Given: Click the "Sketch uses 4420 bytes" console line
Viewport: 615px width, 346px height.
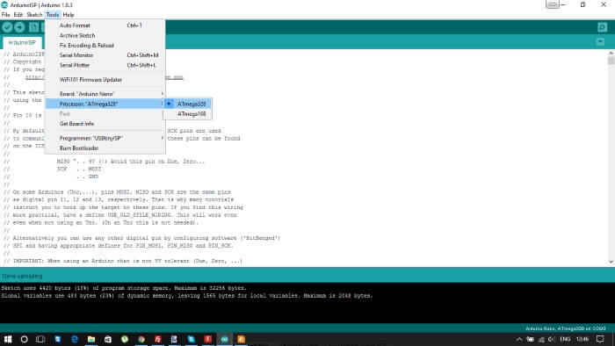Looking at the screenshot, I should coord(124,288).
